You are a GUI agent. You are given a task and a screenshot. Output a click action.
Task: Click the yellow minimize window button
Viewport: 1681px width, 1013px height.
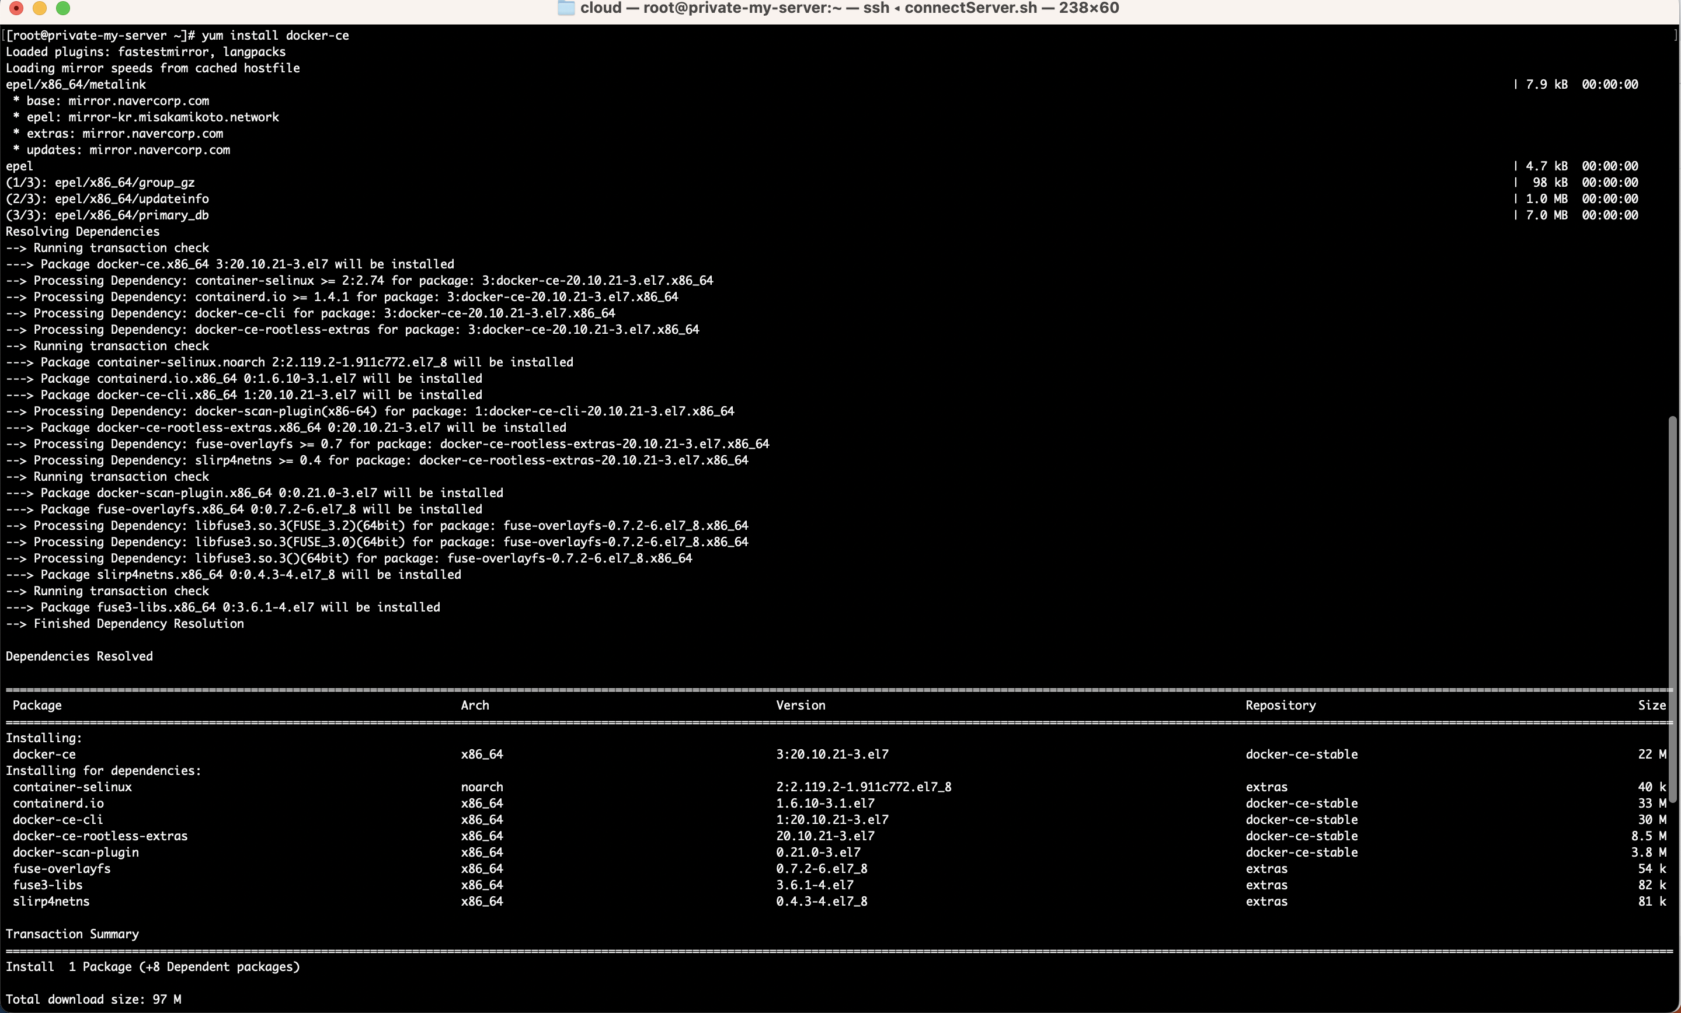coord(40,8)
